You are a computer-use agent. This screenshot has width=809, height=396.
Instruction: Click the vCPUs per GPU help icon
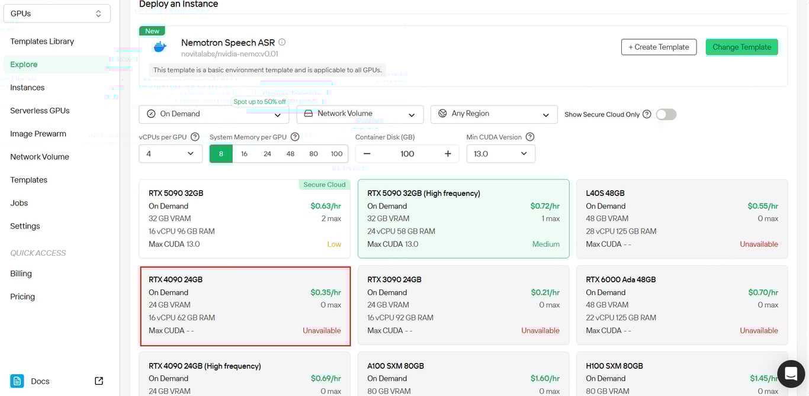(x=195, y=137)
